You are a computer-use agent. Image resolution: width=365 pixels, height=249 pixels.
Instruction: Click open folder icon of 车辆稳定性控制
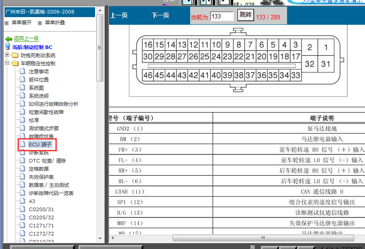pos(15,63)
